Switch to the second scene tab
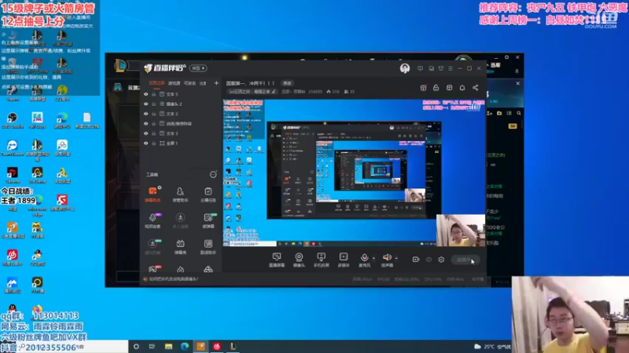The width and height of the screenshot is (629, 353). point(174,83)
